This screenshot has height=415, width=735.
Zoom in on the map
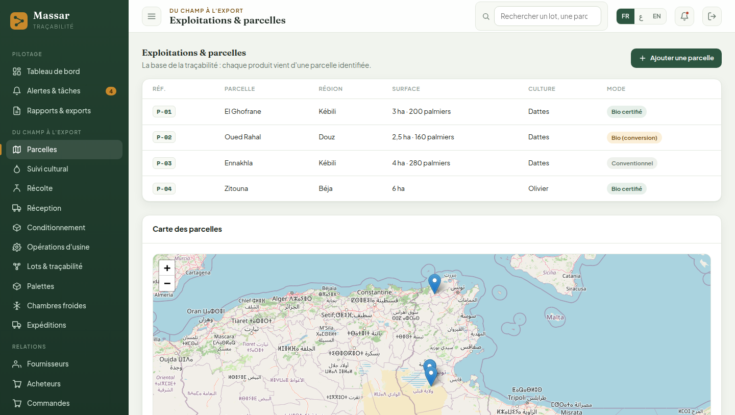167,268
